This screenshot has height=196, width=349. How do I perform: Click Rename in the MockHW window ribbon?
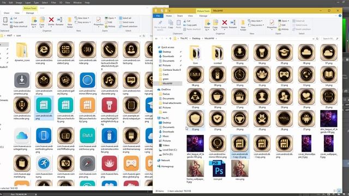[x=233, y=24]
